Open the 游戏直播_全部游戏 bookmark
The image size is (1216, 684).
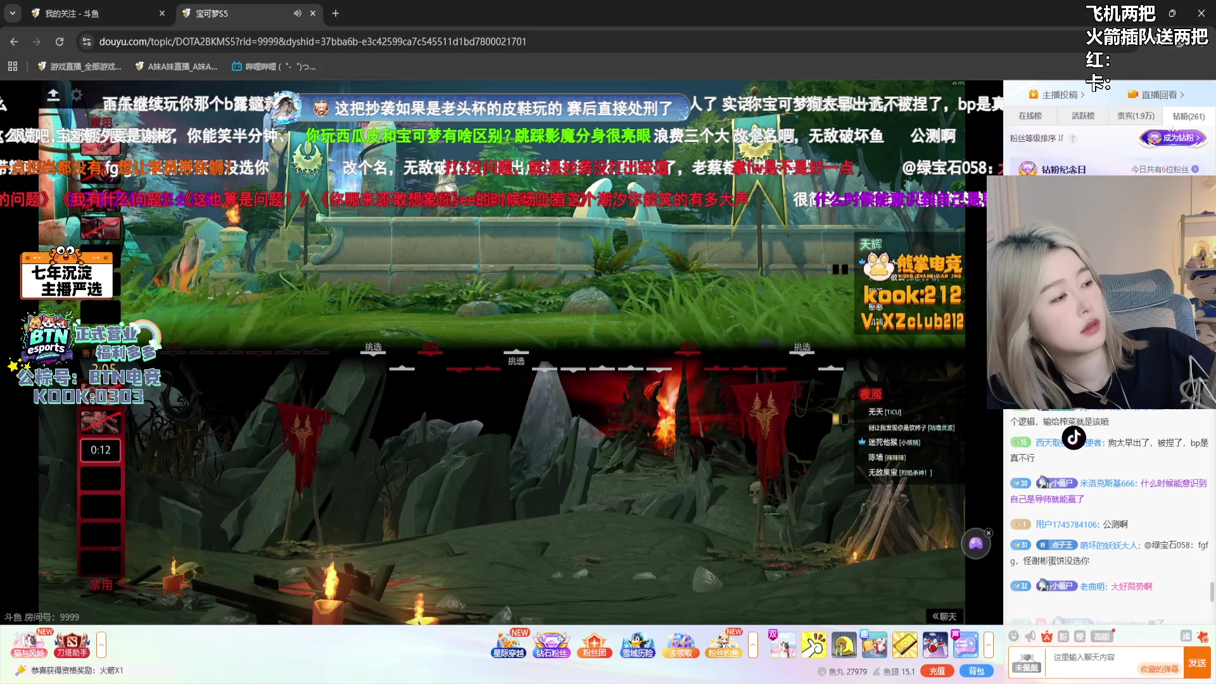click(79, 66)
